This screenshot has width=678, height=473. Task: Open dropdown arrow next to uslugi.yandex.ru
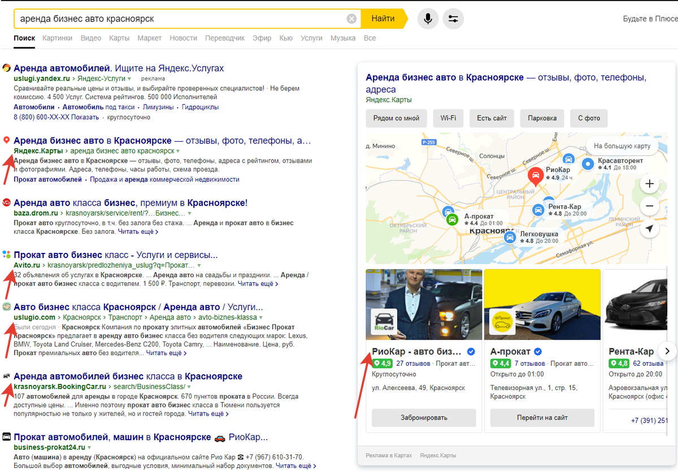129,79
